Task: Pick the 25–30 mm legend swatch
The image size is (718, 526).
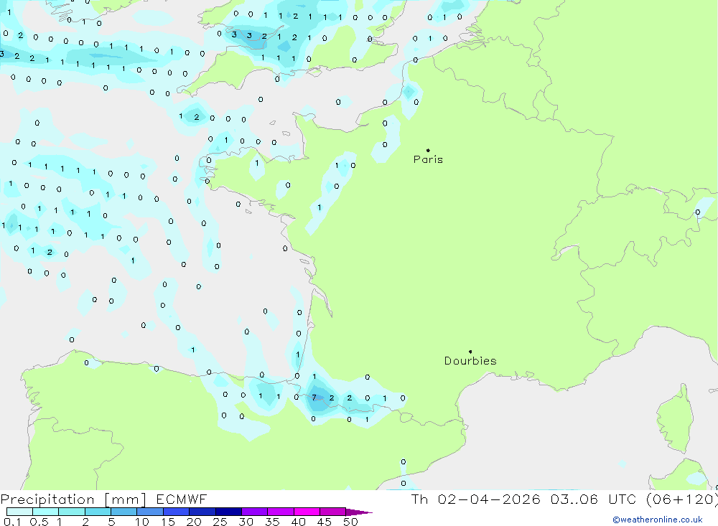Action: 228,512
